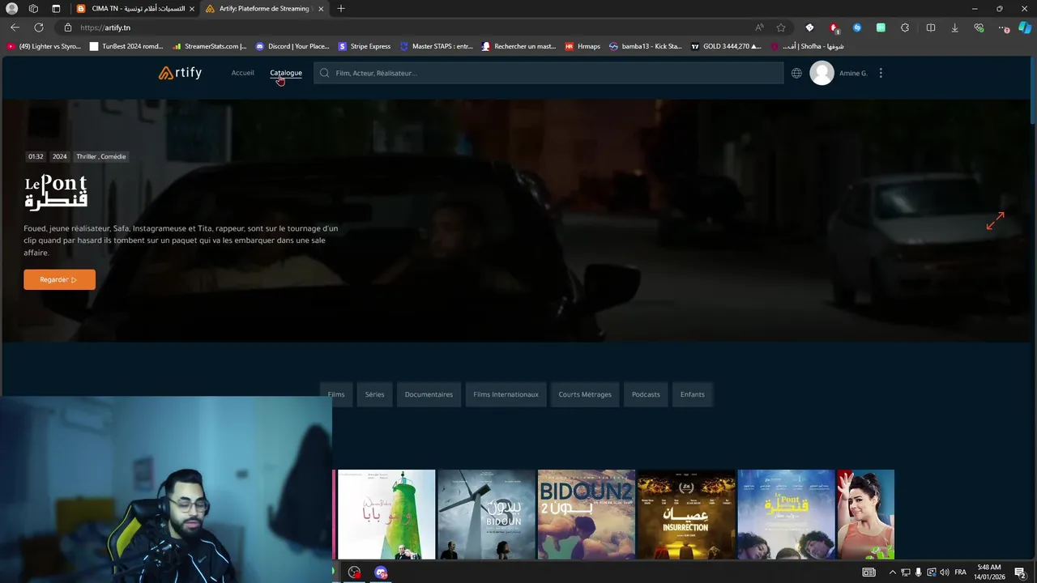The height and width of the screenshot is (583, 1037).
Task: Toggle read aloud in address bar
Action: coord(759,28)
